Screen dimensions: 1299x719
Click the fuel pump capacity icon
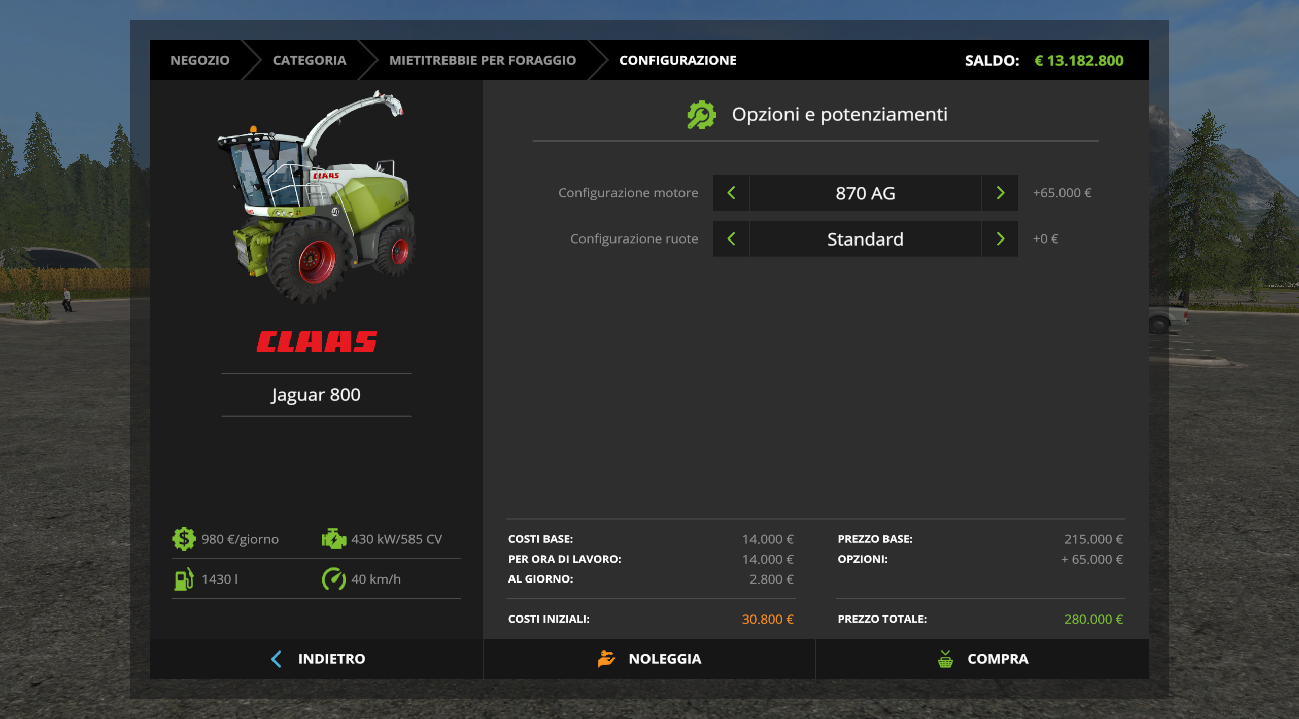tap(184, 579)
